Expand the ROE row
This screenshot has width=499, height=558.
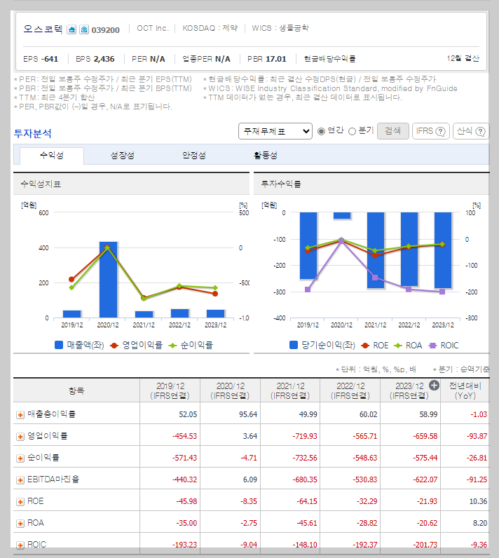(20, 502)
